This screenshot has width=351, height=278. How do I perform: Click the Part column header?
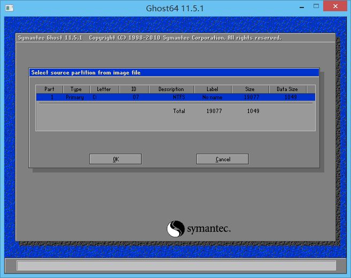49,89
